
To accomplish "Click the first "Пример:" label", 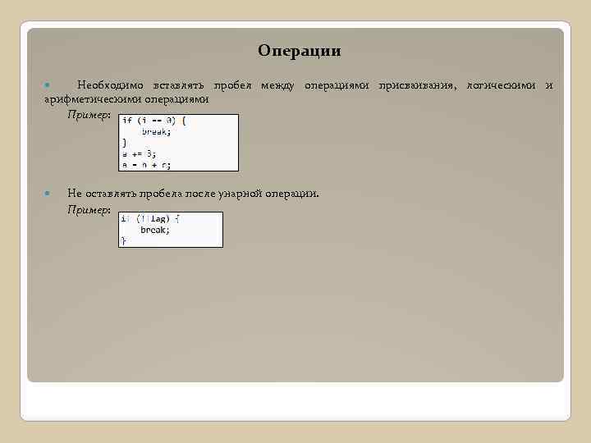I will (x=89, y=115).
